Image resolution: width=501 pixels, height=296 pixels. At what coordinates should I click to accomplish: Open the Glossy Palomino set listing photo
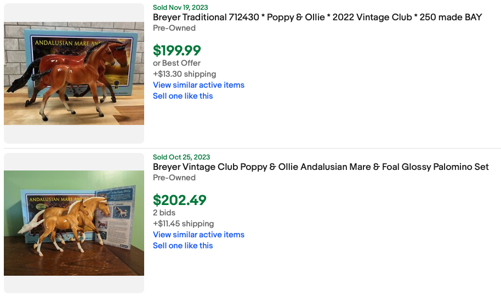[x=74, y=223]
